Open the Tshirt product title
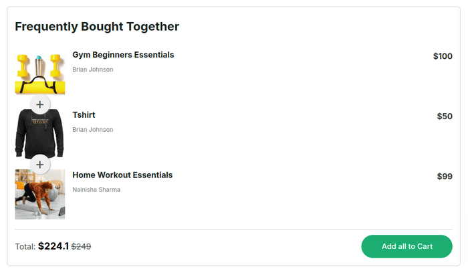This screenshot has width=468, height=275. pos(84,115)
